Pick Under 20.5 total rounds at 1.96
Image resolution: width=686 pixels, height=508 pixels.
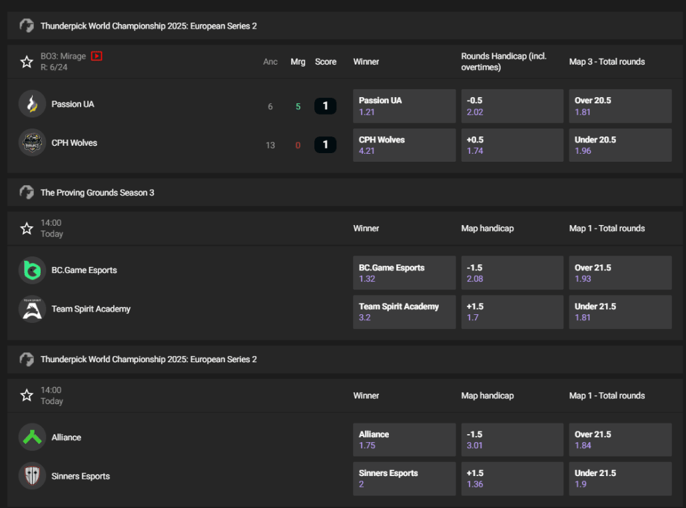click(x=620, y=145)
